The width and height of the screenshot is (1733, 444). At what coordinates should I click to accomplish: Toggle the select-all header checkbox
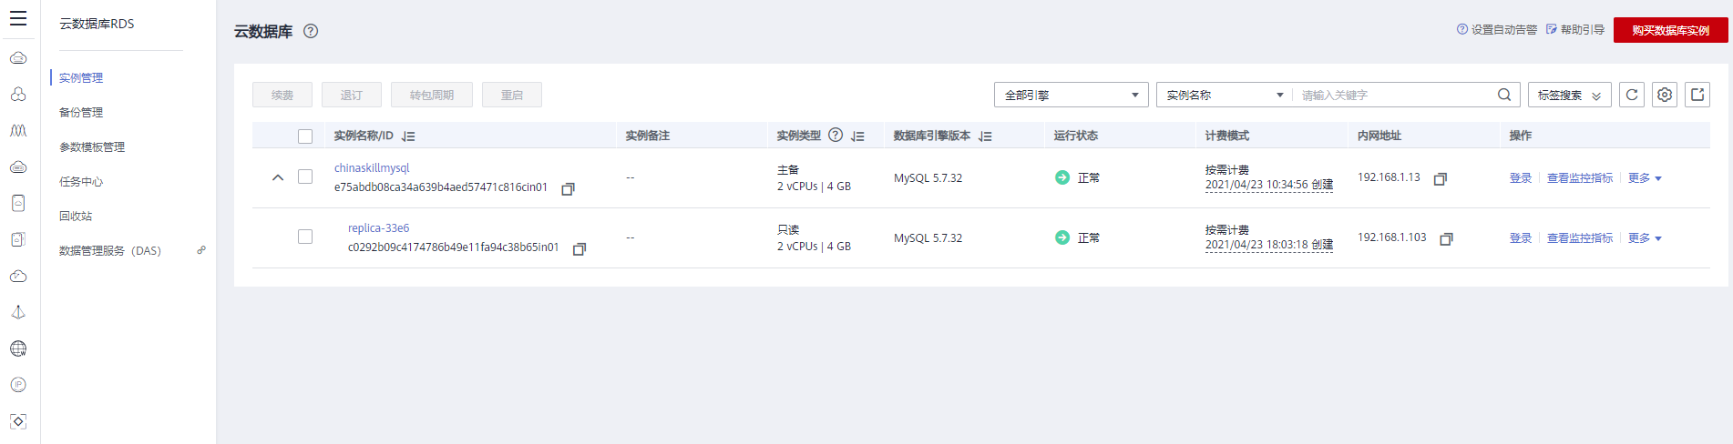point(305,136)
